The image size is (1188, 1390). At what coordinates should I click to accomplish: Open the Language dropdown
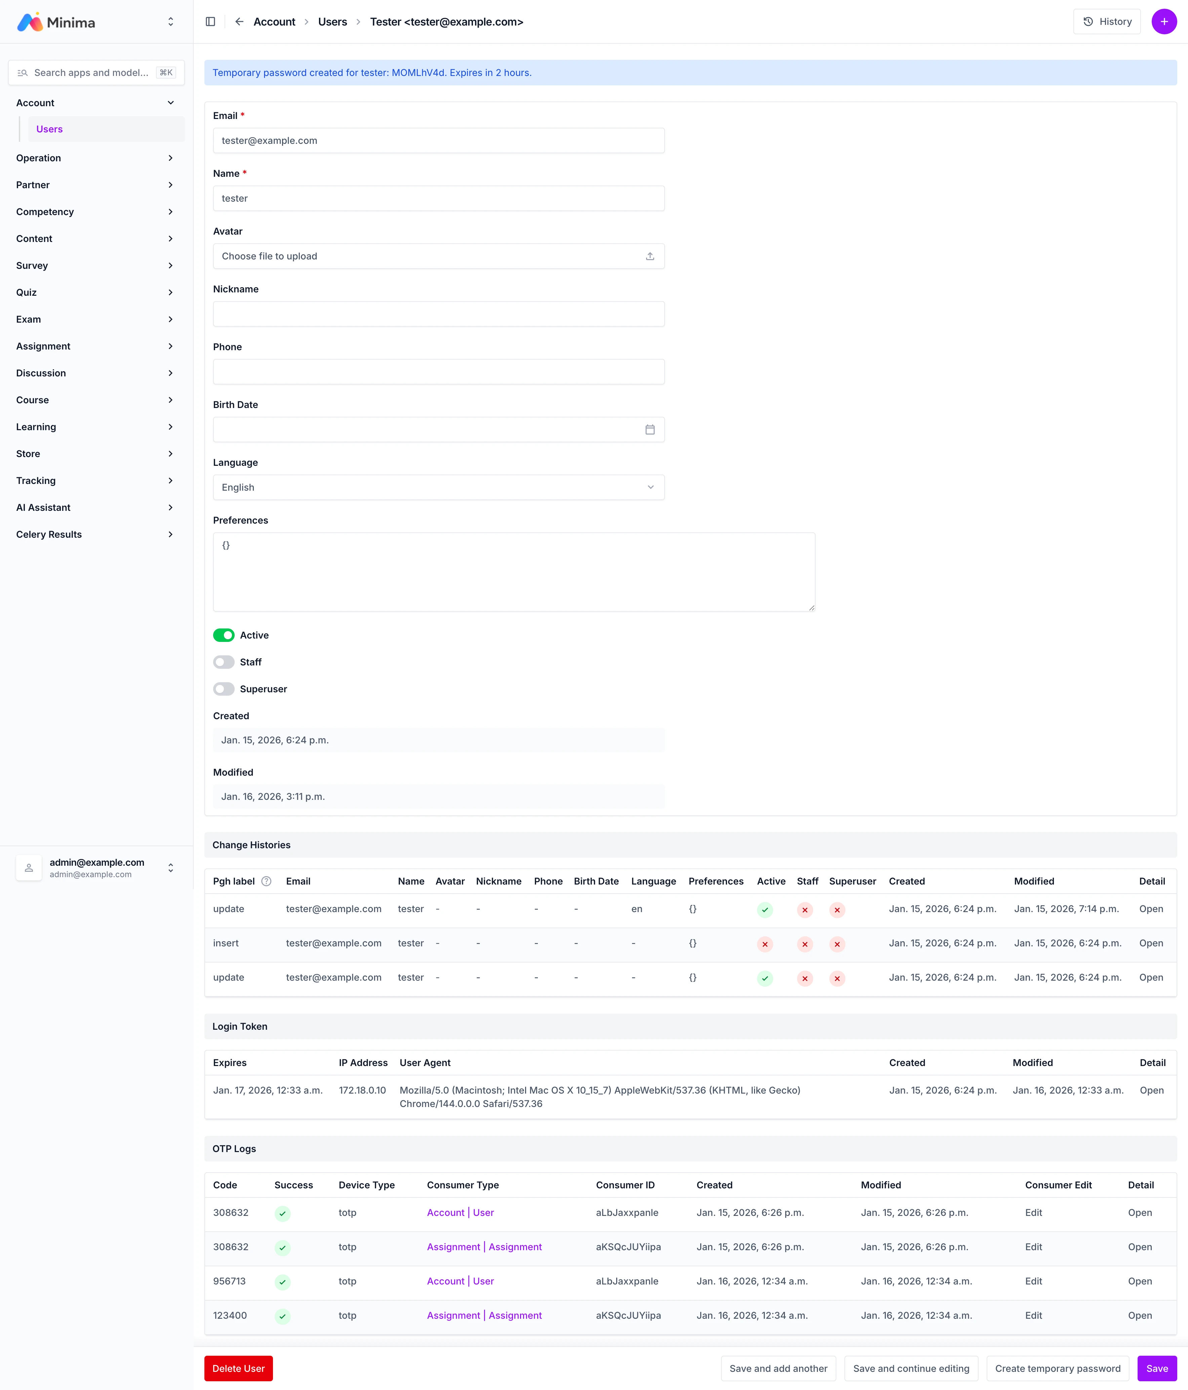tap(438, 488)
